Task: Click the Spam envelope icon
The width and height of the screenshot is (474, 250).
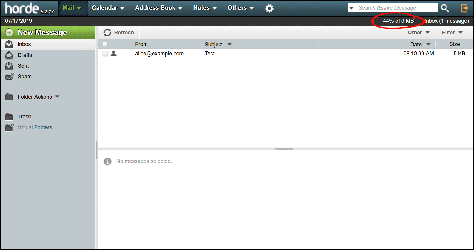Action: (x=9, y=77)
